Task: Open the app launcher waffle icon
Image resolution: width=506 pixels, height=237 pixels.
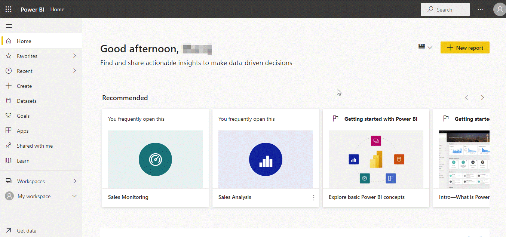Action: point(8,9)
